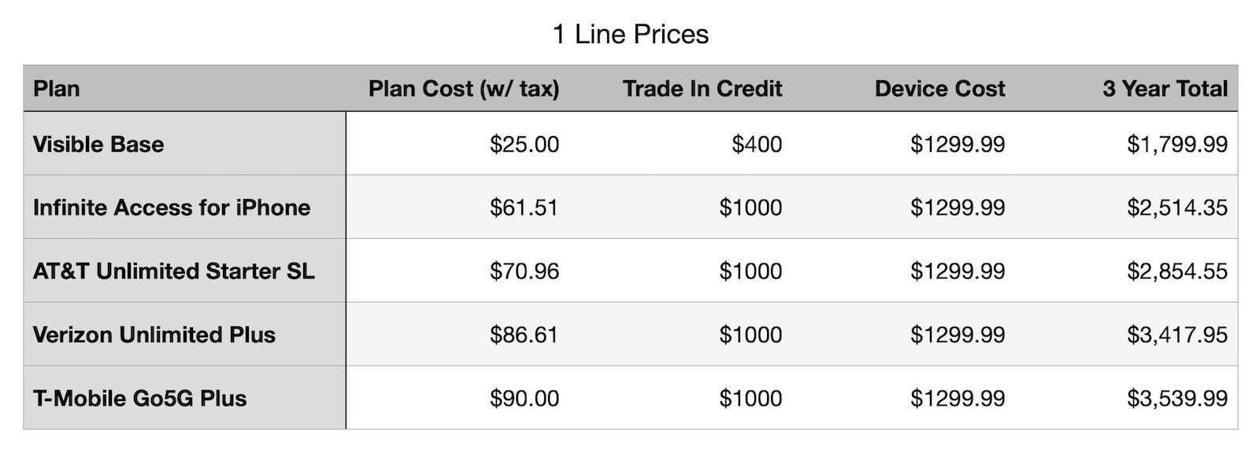Click the "Device Cost" column header
The height and width of the screenshot is (460, 1260).
(939, 89)
